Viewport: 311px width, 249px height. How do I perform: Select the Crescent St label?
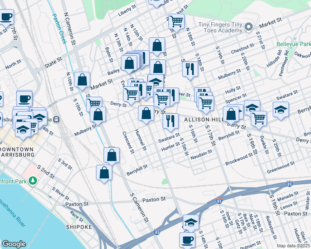point(128,142)
